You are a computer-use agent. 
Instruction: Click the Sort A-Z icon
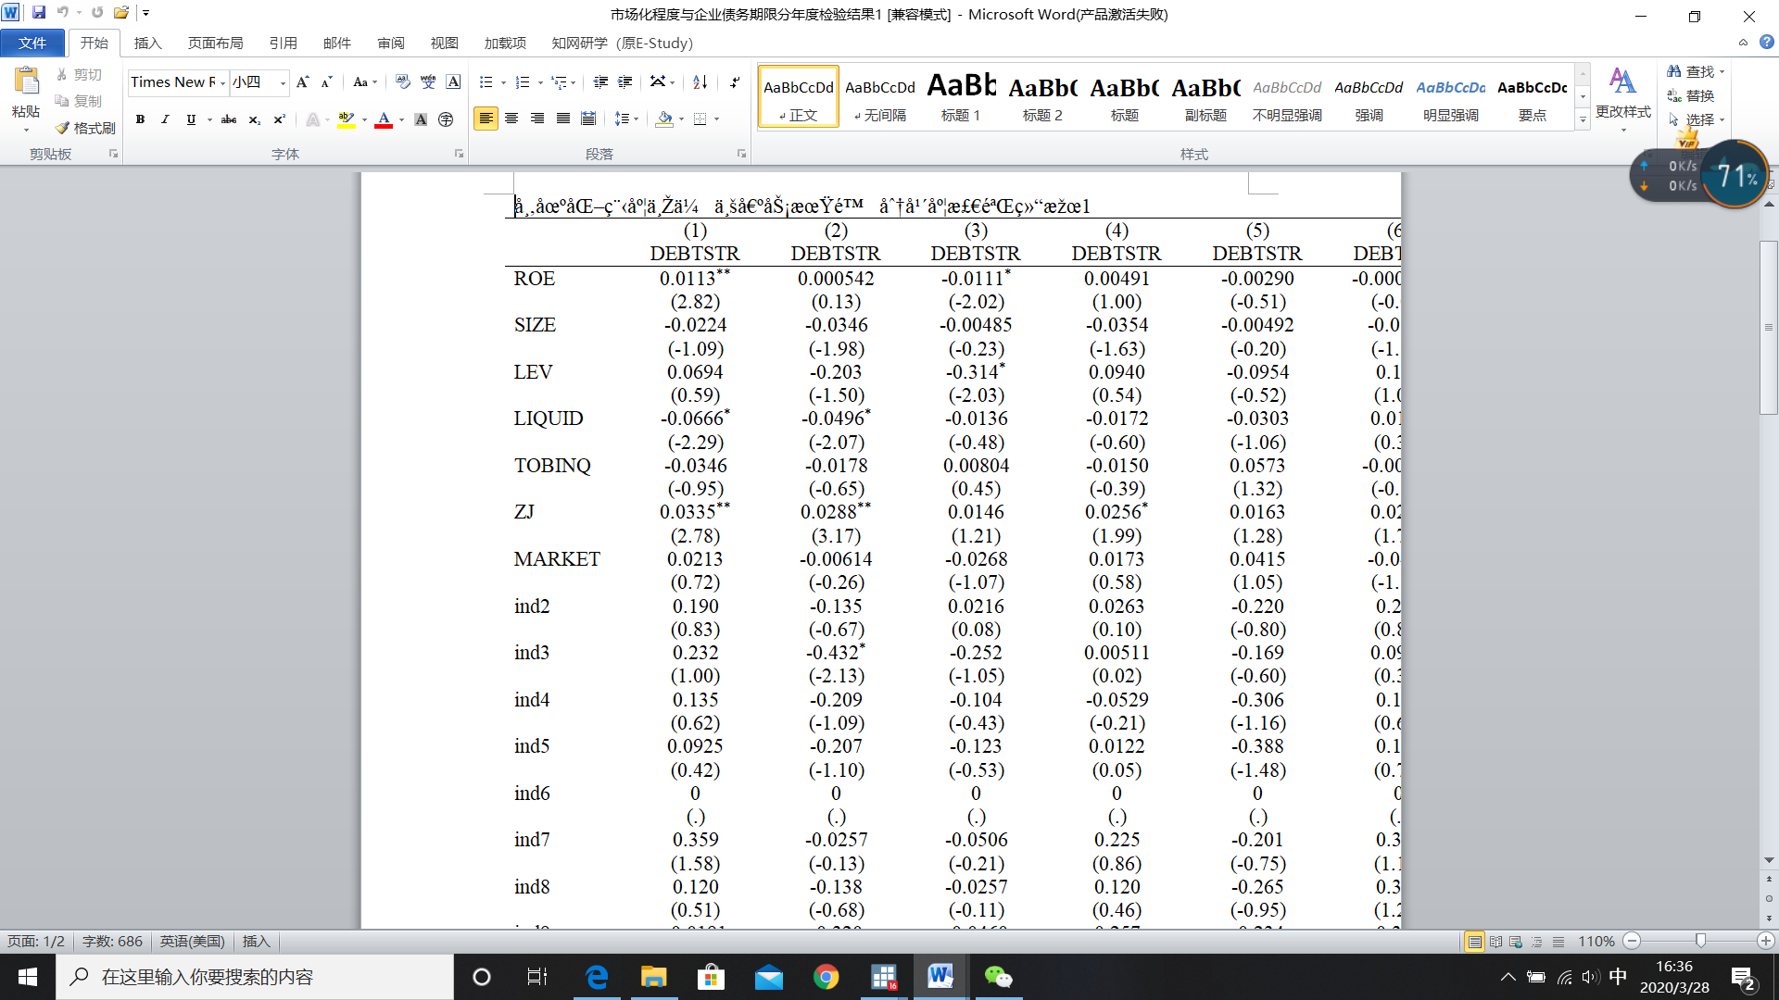coord(700,82)
